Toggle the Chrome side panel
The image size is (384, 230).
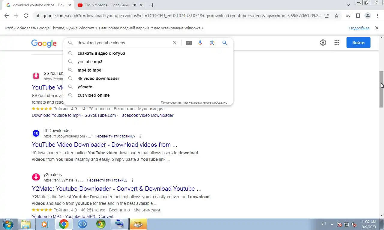coord(358,16)
